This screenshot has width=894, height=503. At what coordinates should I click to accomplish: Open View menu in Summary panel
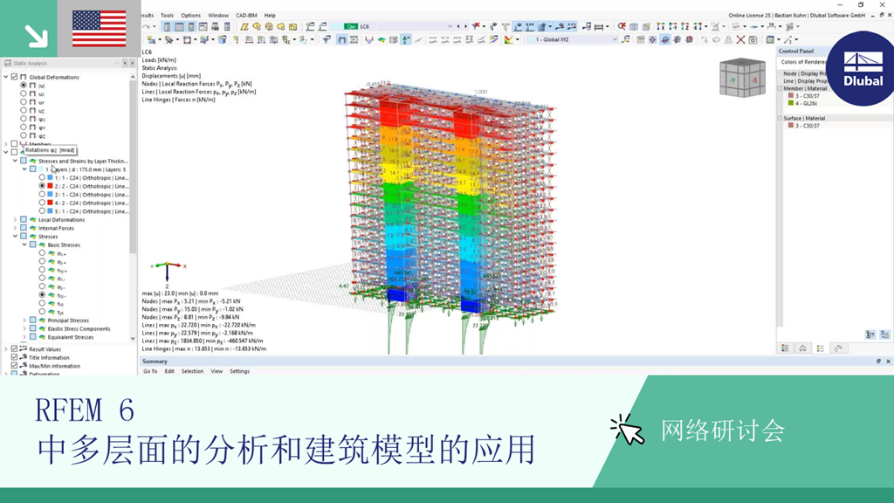click(x=217, y=371)
